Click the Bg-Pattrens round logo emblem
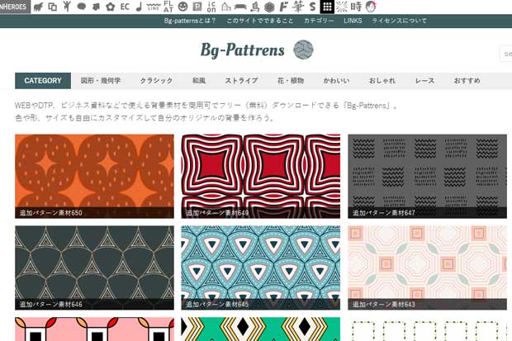512x341 pixels. point(303,50)
